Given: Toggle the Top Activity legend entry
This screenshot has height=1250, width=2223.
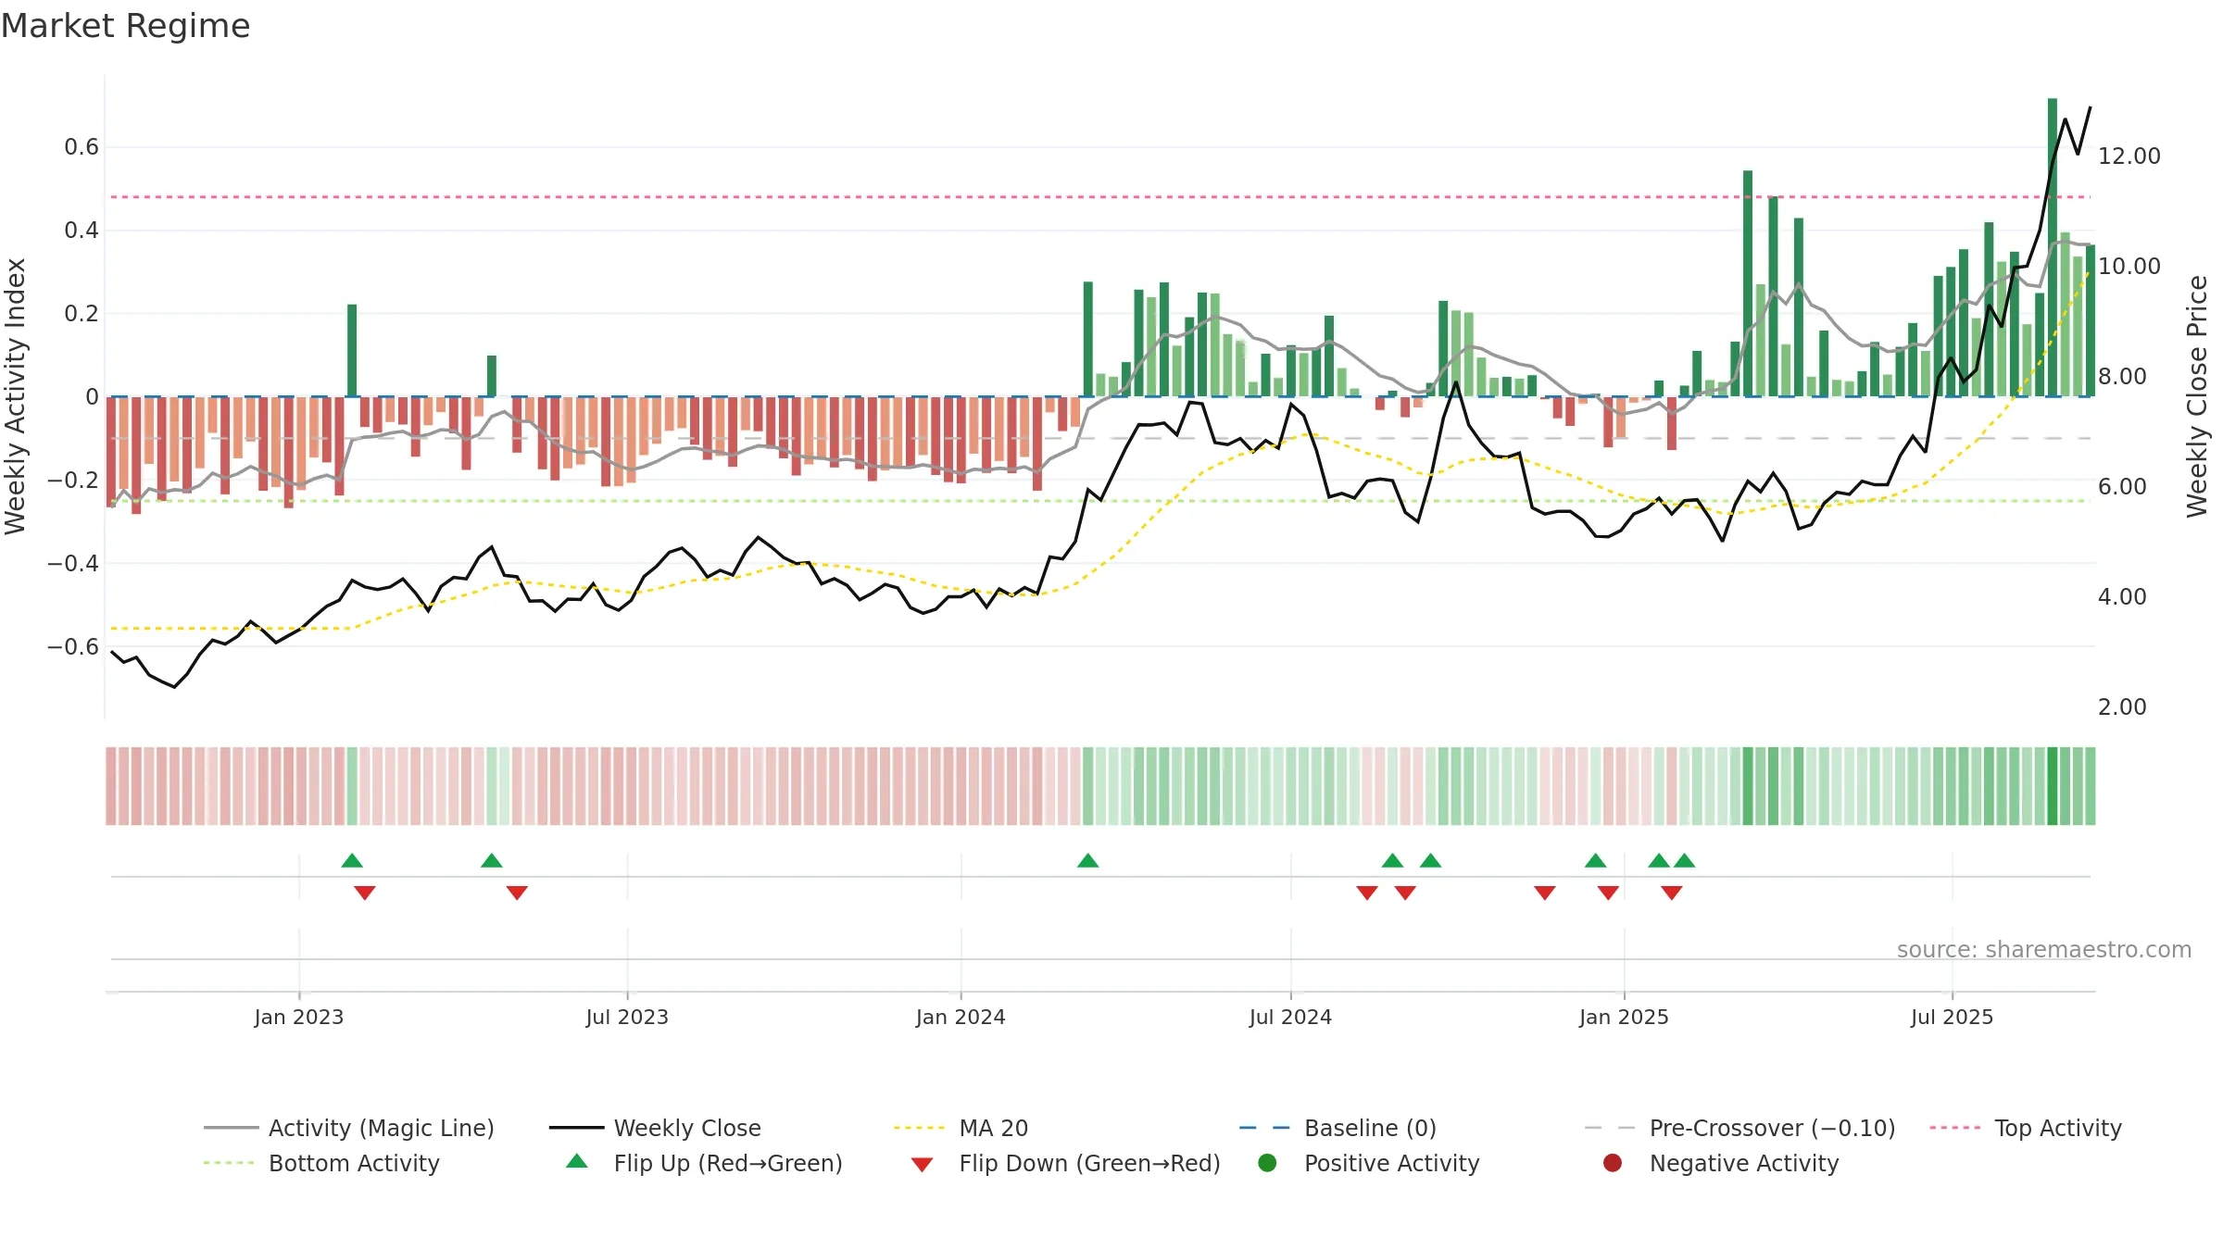Looking at the screenshot, I should point(2025,1128).
